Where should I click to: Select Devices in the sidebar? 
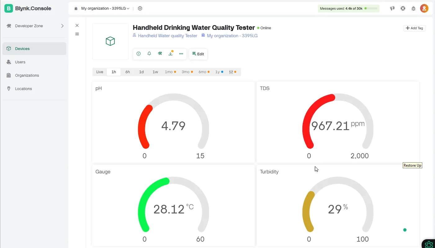point(34,49)
